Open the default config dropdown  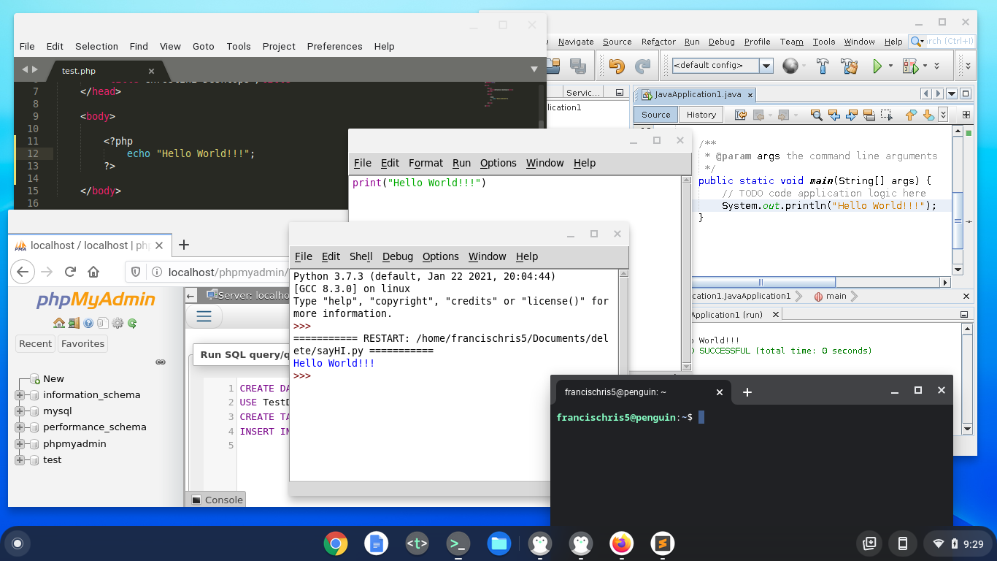click(766, 66)
